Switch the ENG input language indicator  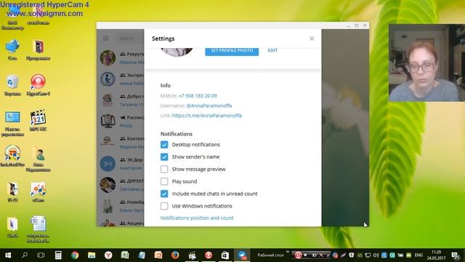click(418, 255)
